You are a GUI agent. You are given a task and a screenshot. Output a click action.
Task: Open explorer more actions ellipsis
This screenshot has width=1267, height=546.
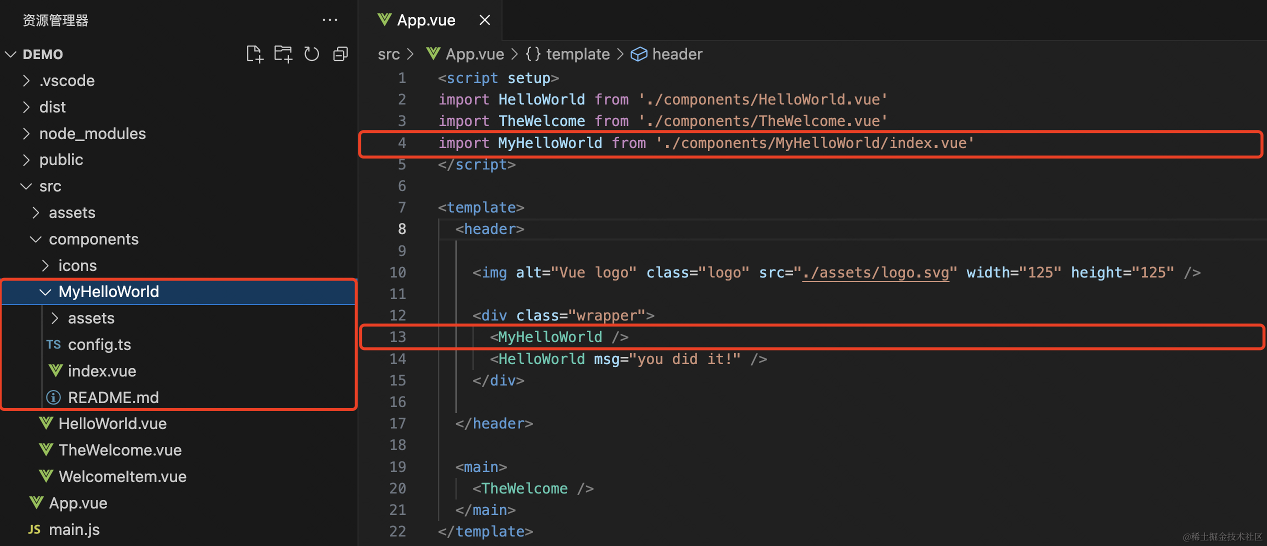pos(329,20)
